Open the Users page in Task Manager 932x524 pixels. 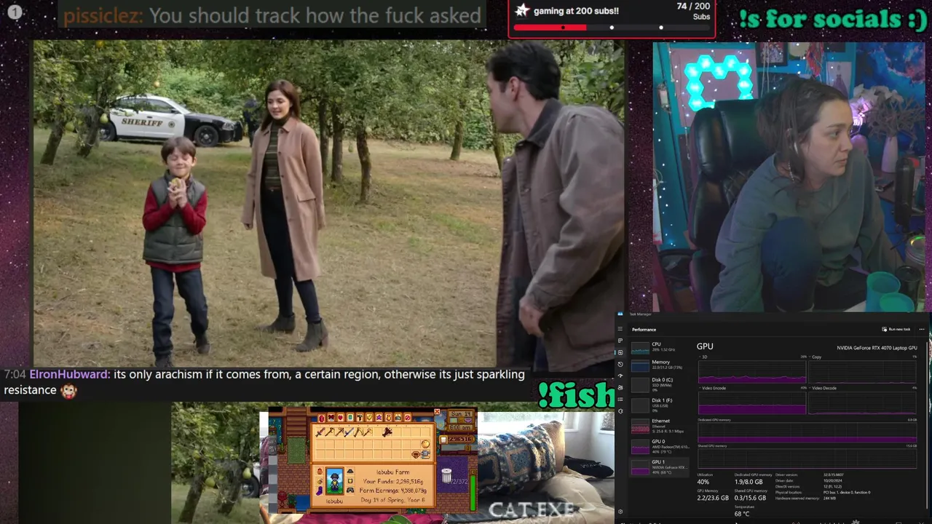[620, 388]
